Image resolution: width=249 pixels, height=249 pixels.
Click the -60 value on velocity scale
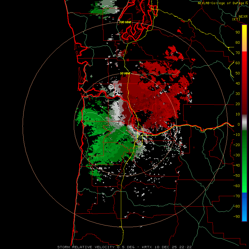(x=237, y=186)
